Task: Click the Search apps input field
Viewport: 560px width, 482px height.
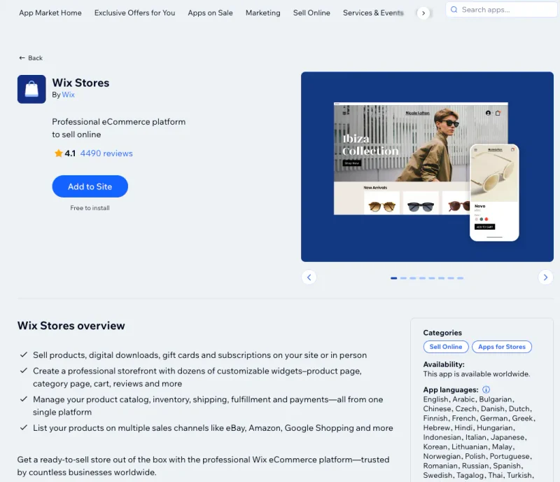Action: (501, 10)
